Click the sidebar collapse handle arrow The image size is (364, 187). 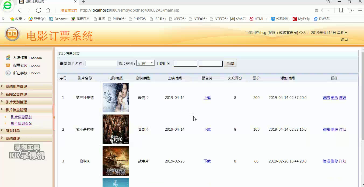(x=54, y=117)
